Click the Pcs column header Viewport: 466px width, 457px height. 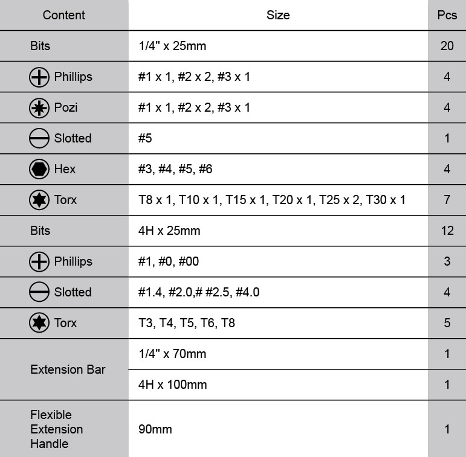(x=447, y=15)
